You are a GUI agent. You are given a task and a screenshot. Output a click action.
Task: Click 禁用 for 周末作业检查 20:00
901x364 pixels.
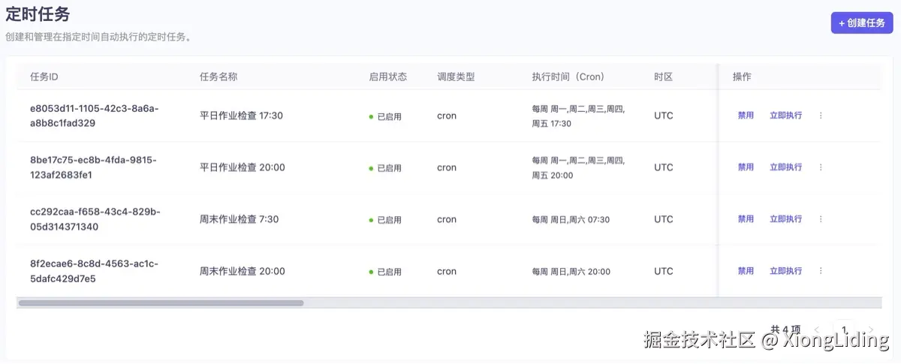pyautogui.click(x=746, y=271)
